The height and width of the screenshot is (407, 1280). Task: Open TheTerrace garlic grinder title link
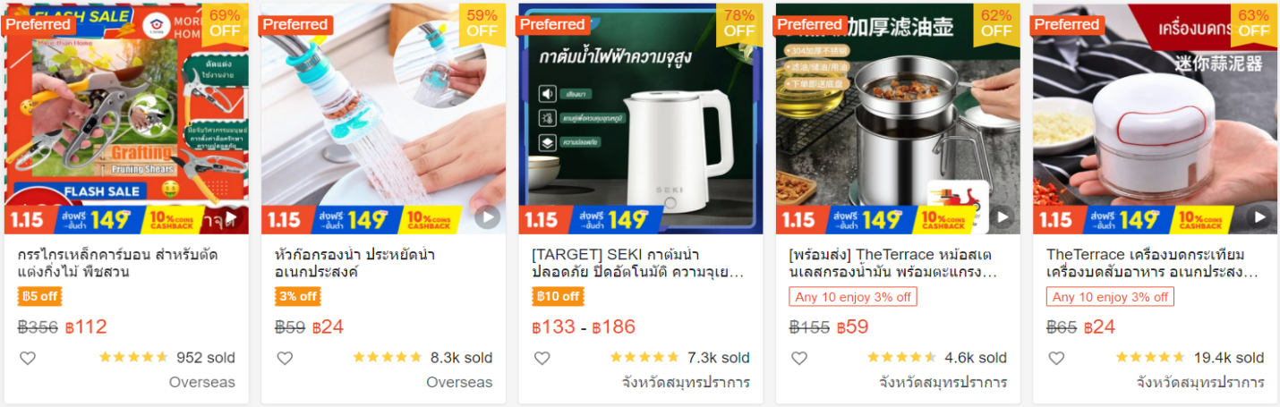(1152, 263)
